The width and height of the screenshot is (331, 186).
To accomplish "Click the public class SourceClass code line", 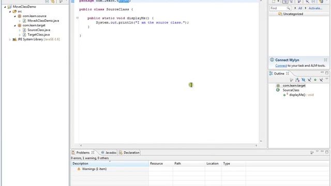I will coord(106,9).
